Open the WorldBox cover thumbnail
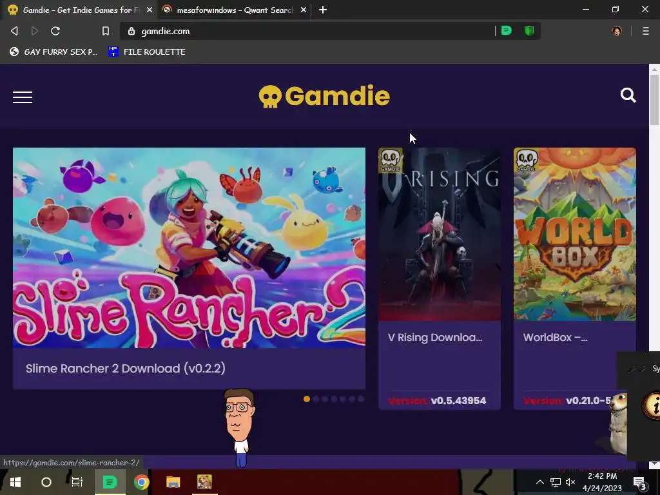 pos(574,234)
